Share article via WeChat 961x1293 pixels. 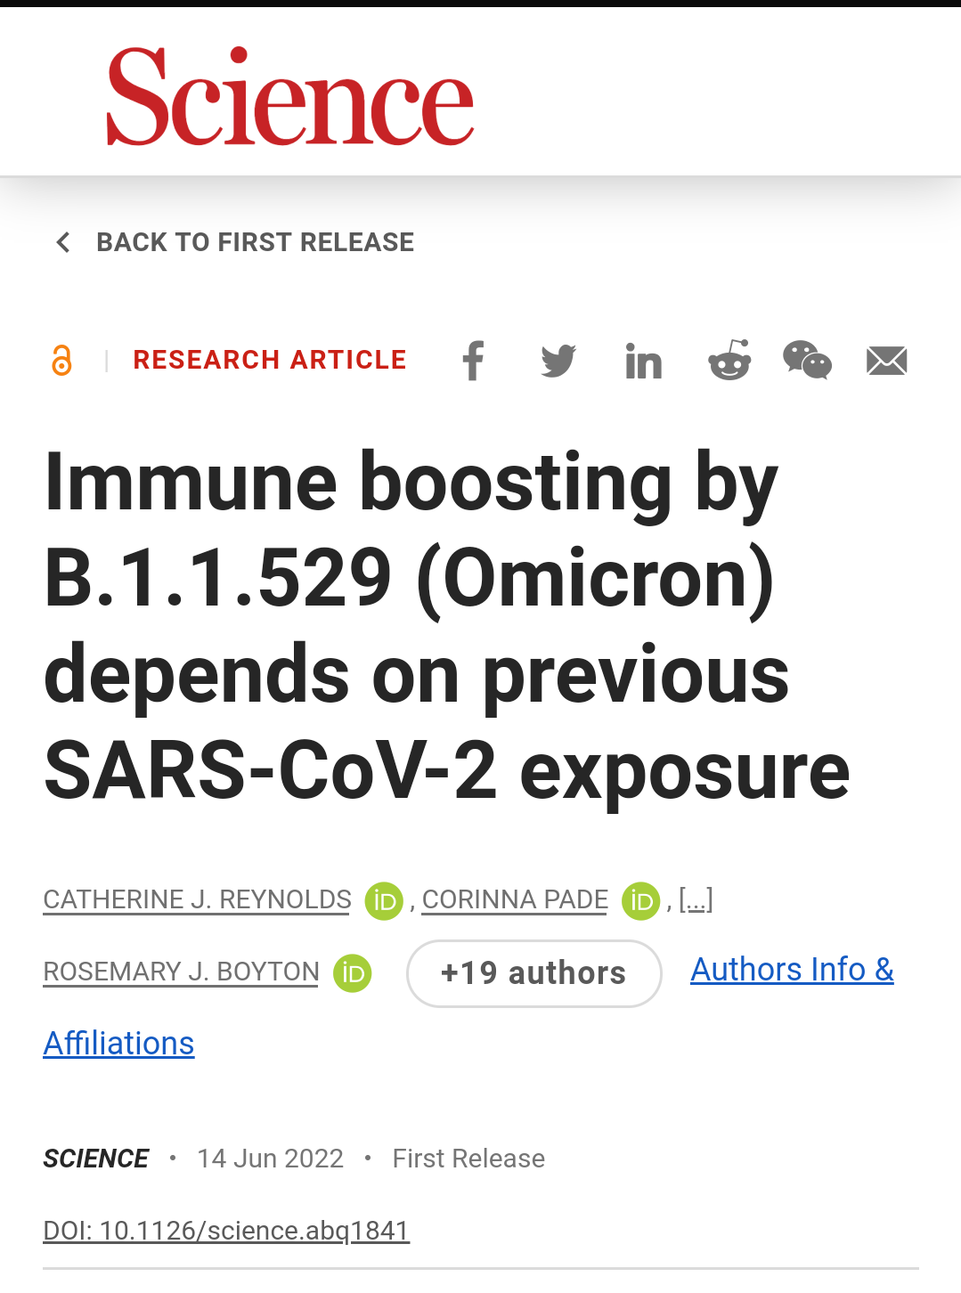coord(807,361)
